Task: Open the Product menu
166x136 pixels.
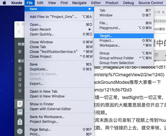Action: [112, 3]
